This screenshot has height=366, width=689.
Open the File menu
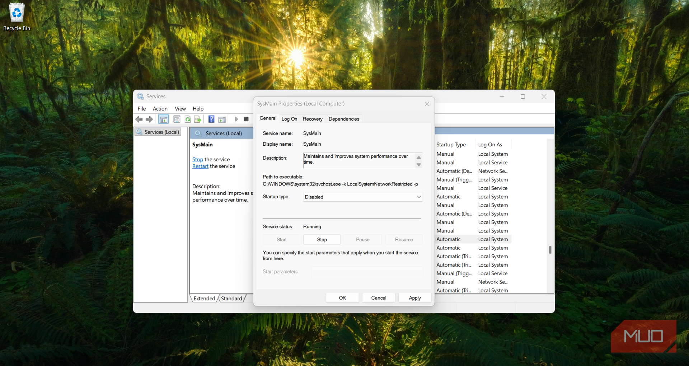[142, 109]
